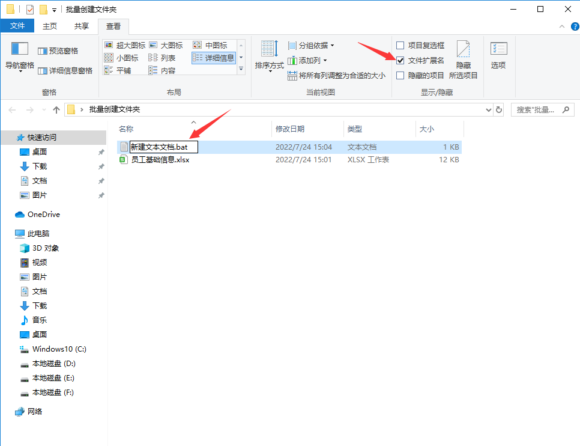Switch to List layout

(162, 58)
